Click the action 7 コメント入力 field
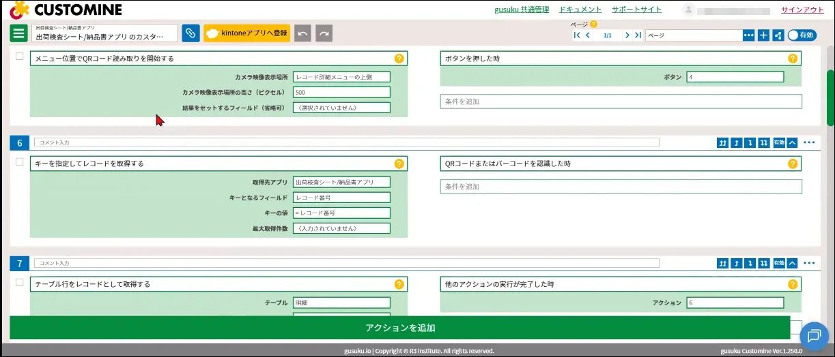 tap(347, 263)
